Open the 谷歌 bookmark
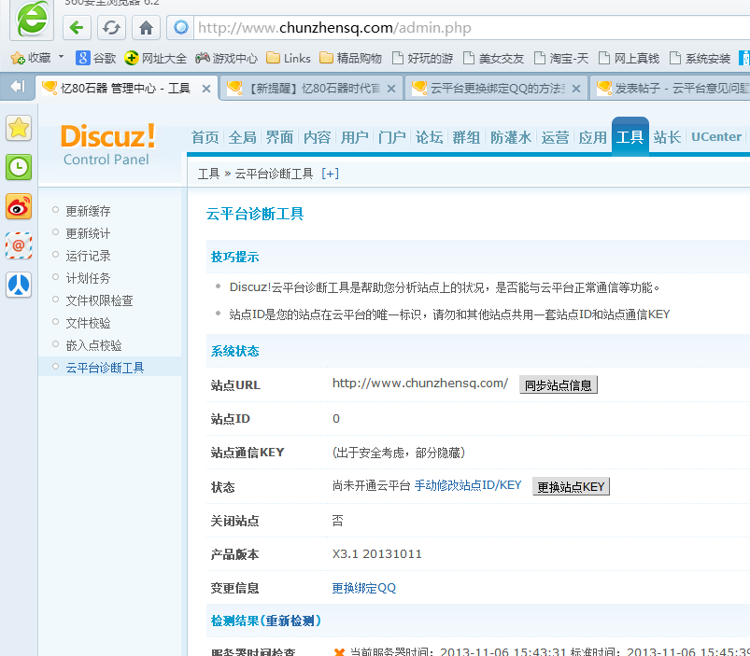This screenshot has height=656, width=750. pos(95,58)
